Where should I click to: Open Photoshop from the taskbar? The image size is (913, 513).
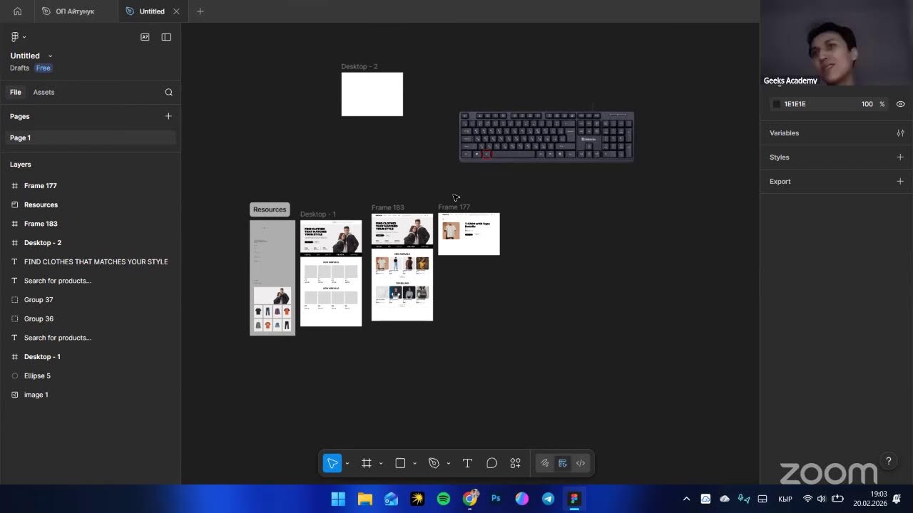[x=496, y=499]
